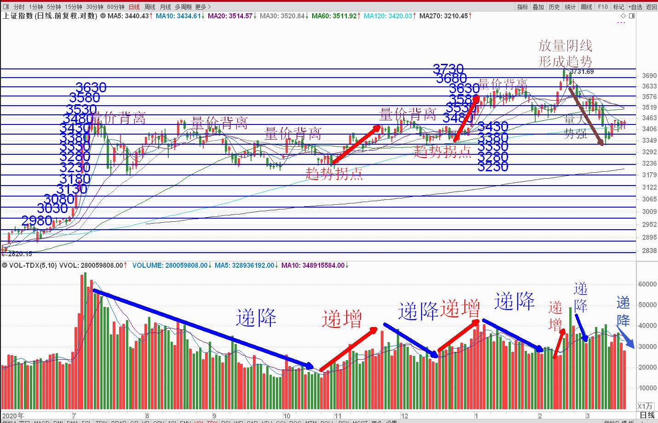Select the 5分钟 period
Image resolution: width=658 pixels, height=423 pixels.
[54, 7]
